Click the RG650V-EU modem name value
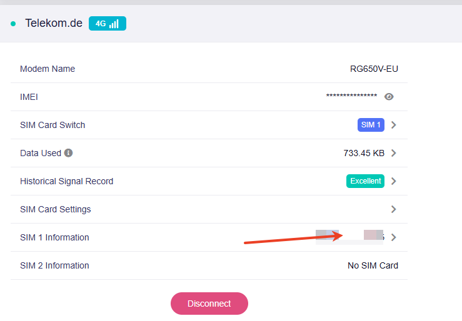The image size is (462, 321). coord(374,69)
